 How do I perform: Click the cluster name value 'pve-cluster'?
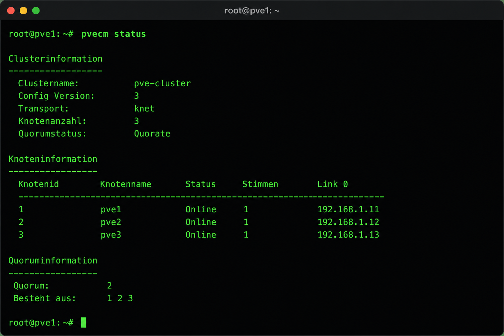162,84
